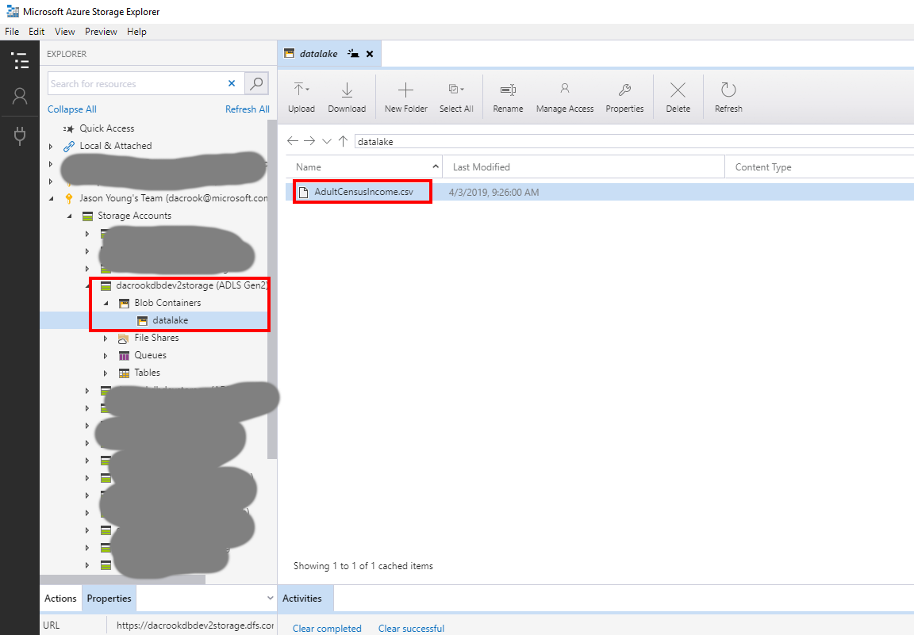This screenshot has height=635, width=914.
Task: Open the path history down chevron
Action: coord(326,142)
